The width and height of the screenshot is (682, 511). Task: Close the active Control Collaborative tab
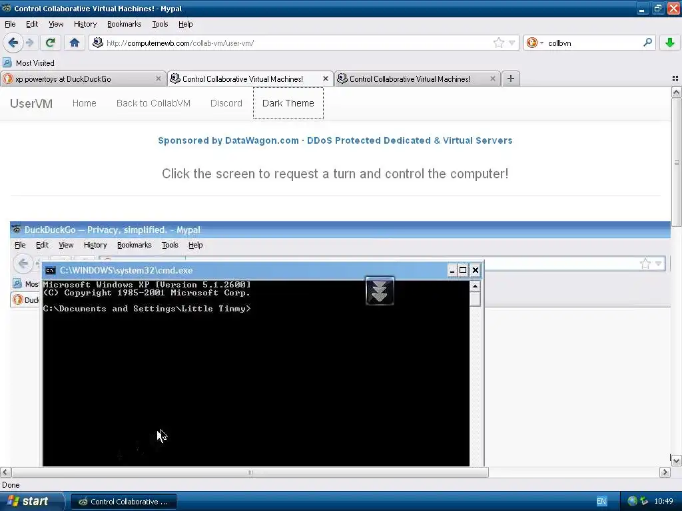pyautogui.click(x=325, y=79)
